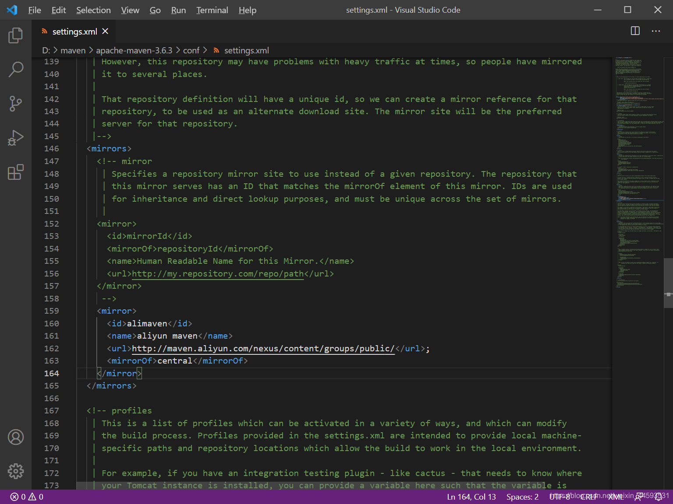673x504 pixels.
Task: Click the mirror comment header on line 147
Action: click(124, 161)
